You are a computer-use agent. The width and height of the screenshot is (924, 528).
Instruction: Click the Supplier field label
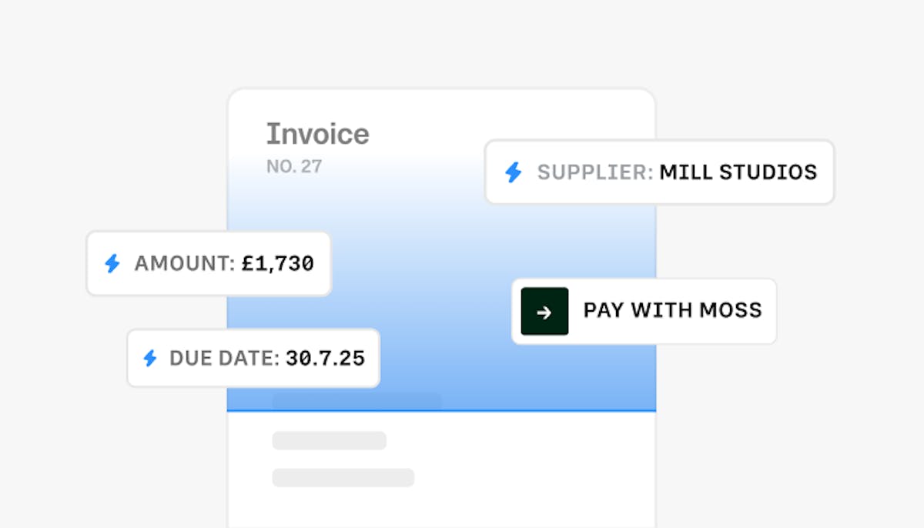point(594,172)
